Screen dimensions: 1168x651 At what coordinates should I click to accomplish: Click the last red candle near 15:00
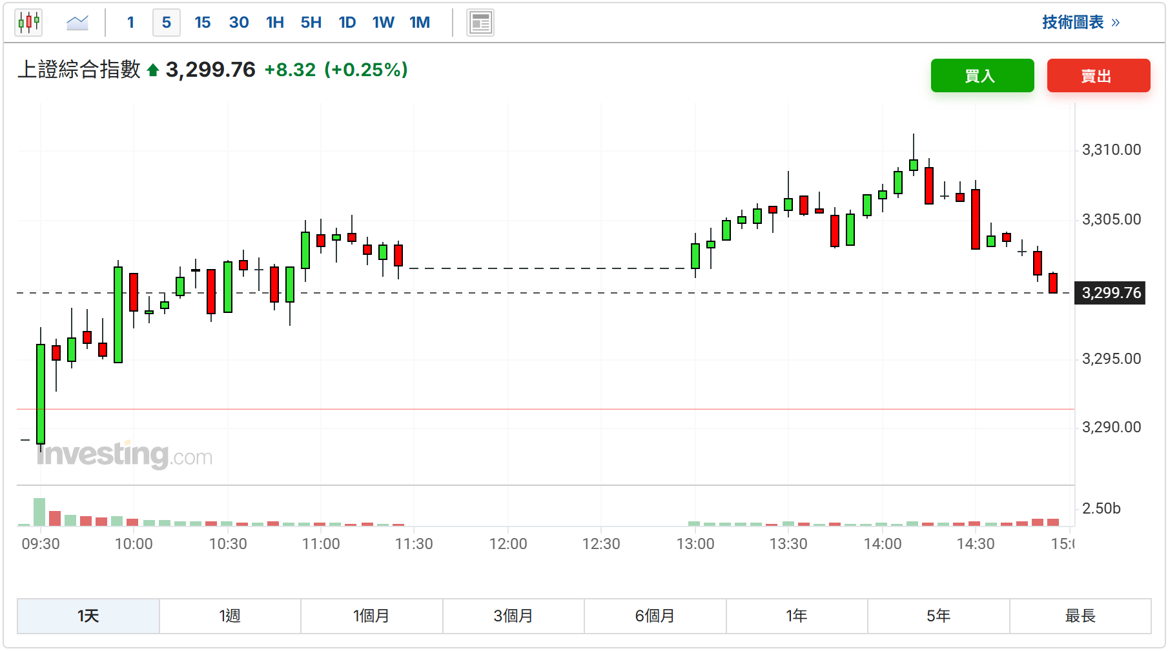[1053, 283]
